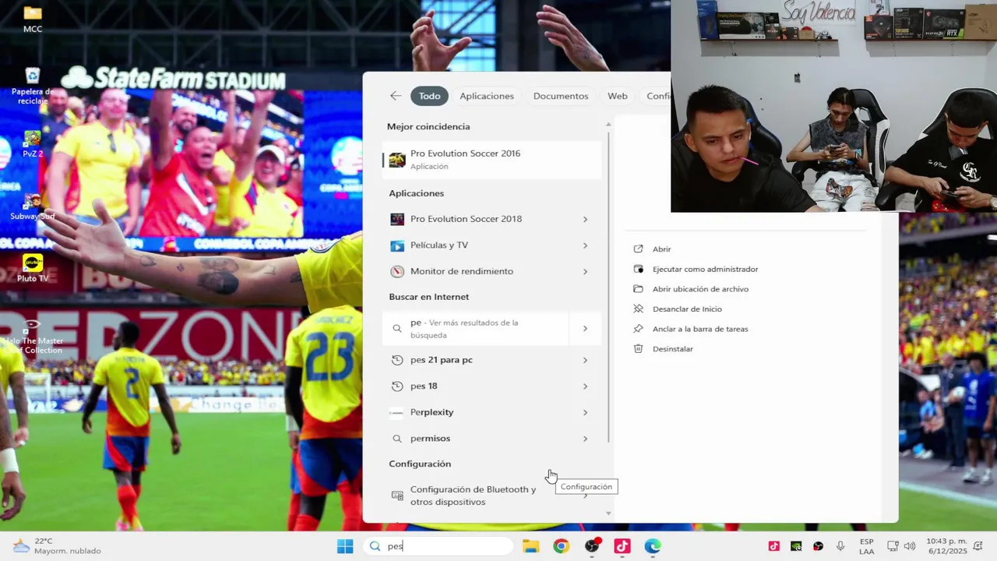
Task: Open Subway Surf desktop shortcut
Action: tap(33, 206)
